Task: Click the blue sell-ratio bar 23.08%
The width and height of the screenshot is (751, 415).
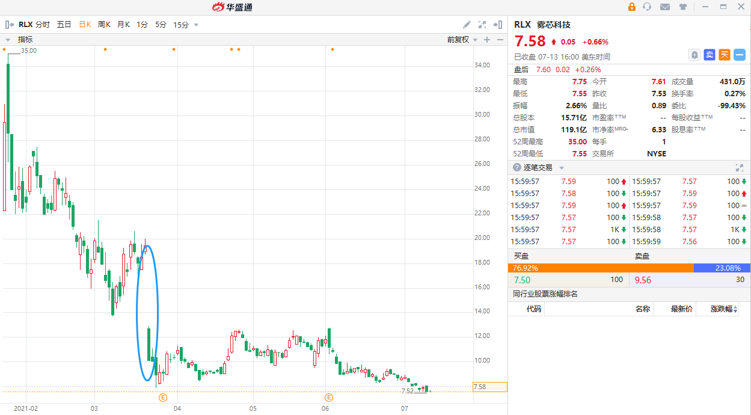Action: click(x=722, y=268)
